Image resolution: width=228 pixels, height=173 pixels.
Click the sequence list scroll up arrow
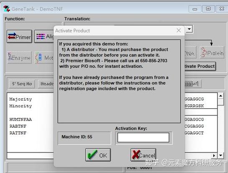coord(220,96)
